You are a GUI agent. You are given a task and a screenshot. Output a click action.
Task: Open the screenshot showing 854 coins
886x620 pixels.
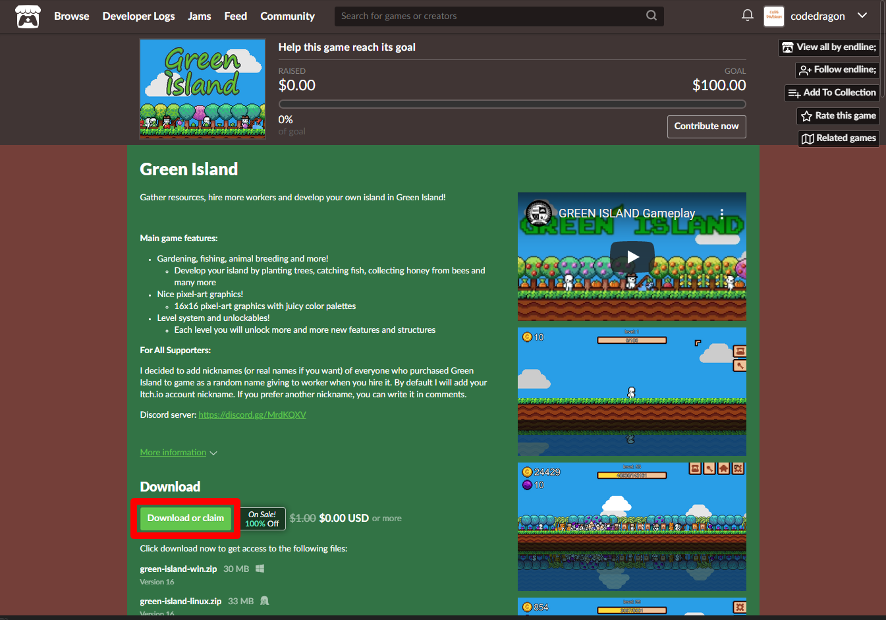point(632,606)
